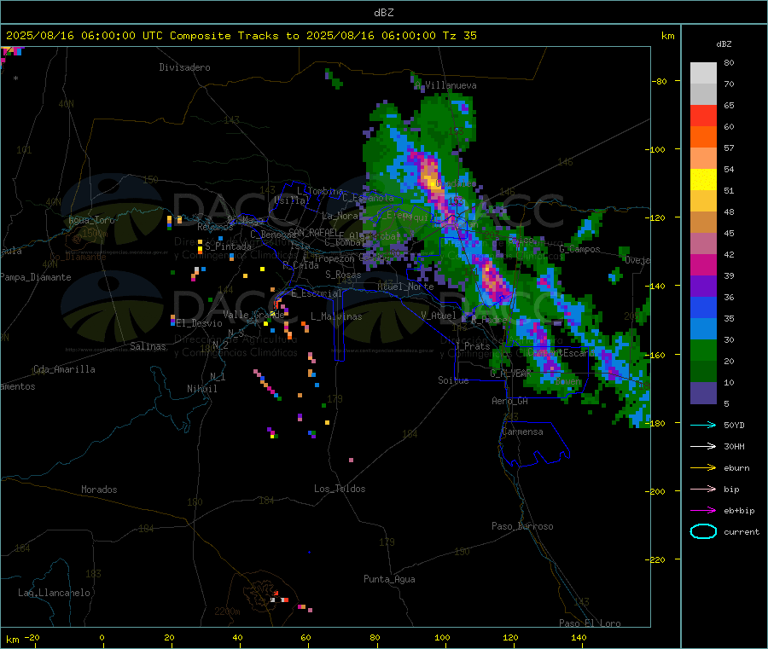Click the A_Villanueva place label
768x649 pixels.
[445, 85]
